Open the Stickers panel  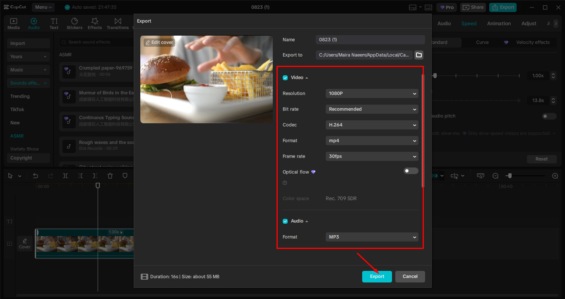(x=75, y=23)
